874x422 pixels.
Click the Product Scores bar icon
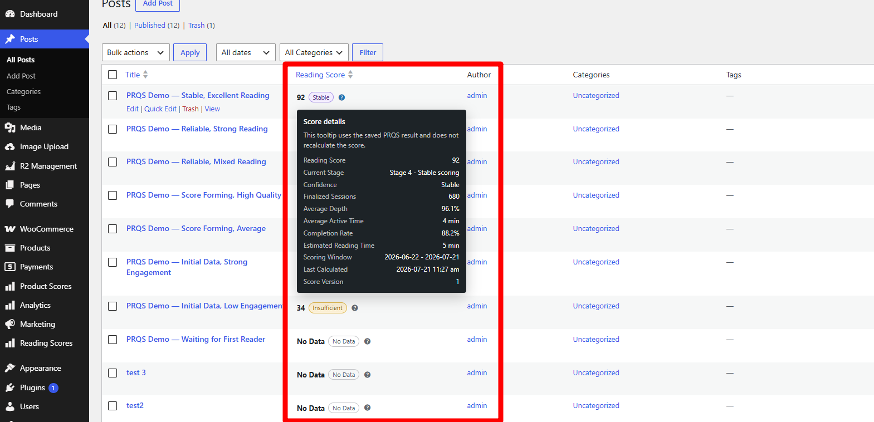tap(10, 286)
